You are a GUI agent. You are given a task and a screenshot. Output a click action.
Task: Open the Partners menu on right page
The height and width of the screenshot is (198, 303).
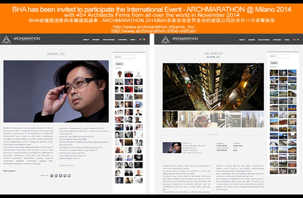[x=277, y=40]
